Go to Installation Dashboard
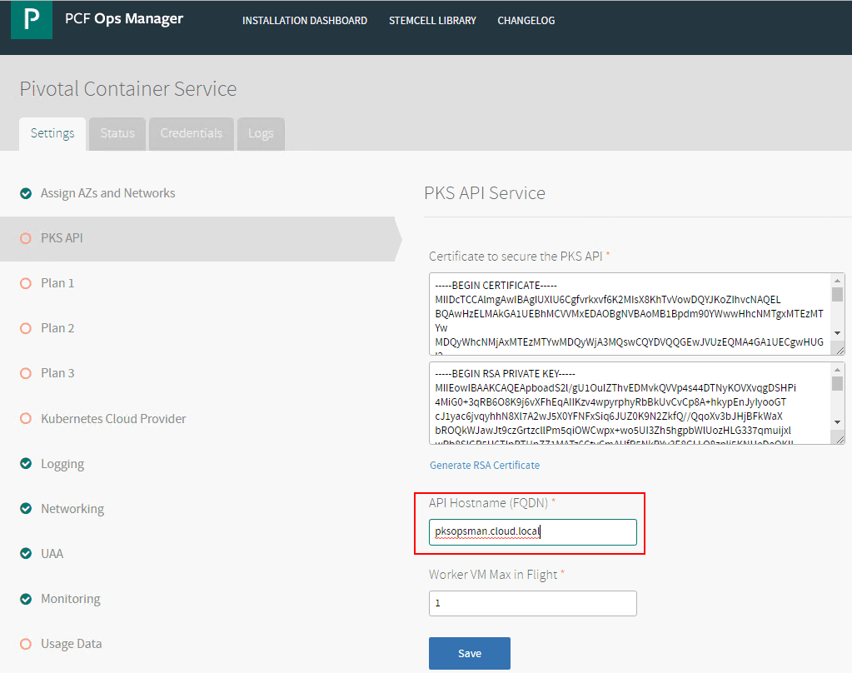The image size is (852, 673). [305, 21]
